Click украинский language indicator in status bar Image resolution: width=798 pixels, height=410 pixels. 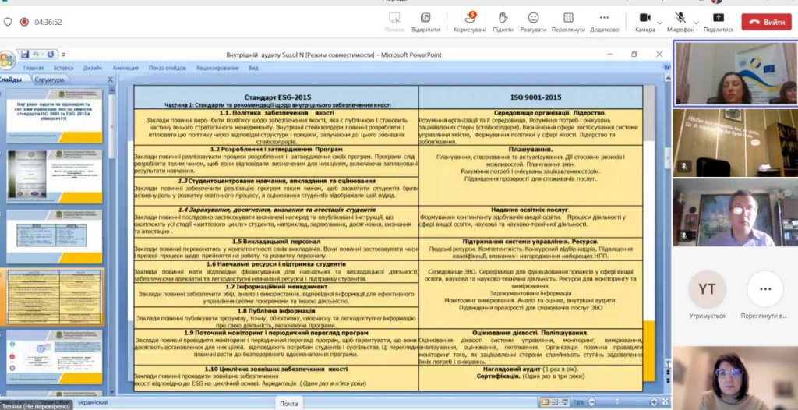pyautogui.click(x=93, y=402)
